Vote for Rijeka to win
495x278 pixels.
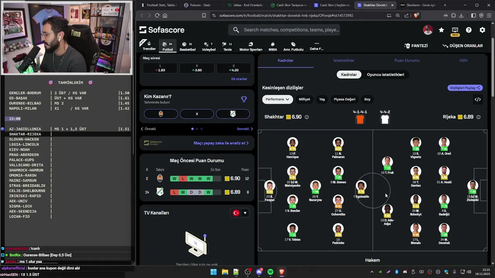point(233,114)
